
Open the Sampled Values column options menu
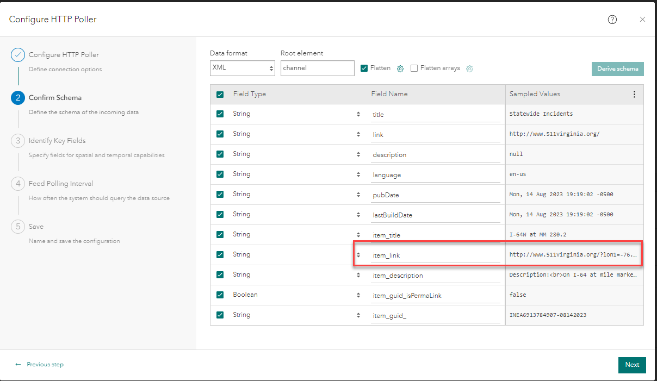click(634, 94)
